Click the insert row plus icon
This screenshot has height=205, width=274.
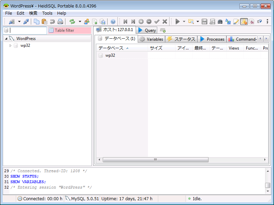tap(141, 22)
